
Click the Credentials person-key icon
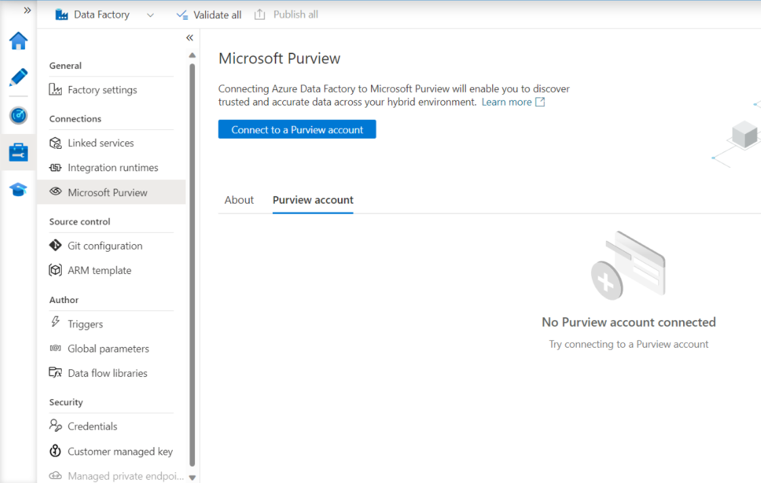point(56,425)
